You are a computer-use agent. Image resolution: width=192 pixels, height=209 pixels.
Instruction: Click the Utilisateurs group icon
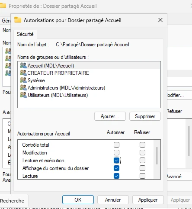tap(23, 95)
